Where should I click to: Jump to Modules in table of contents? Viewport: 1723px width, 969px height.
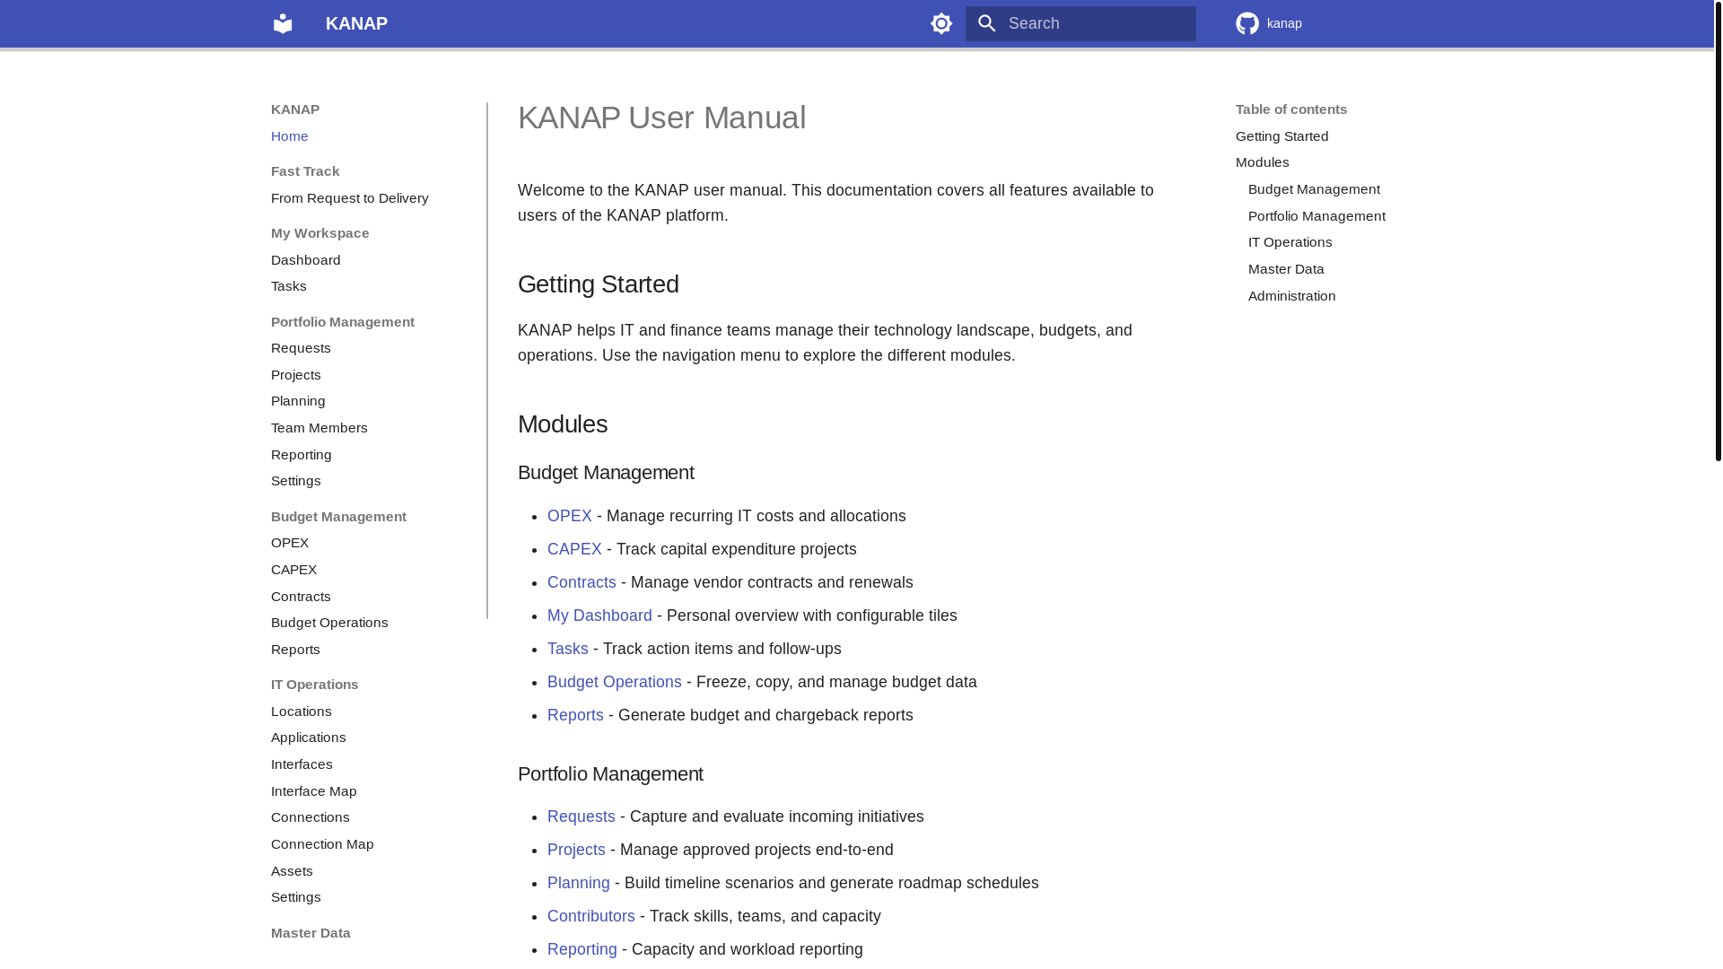point(1262,162)
